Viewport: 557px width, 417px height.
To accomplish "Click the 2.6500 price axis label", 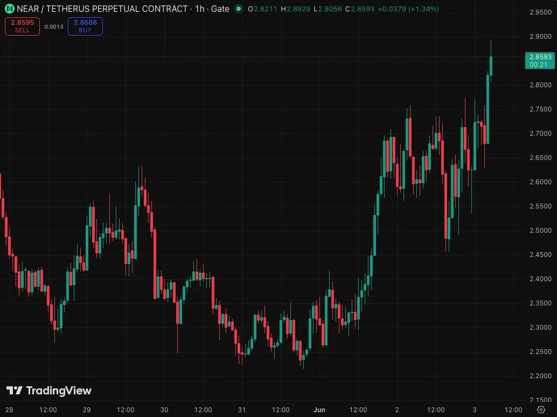I will tap(540, 158).
